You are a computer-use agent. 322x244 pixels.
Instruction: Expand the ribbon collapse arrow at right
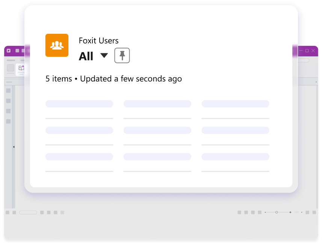[316, 82]
